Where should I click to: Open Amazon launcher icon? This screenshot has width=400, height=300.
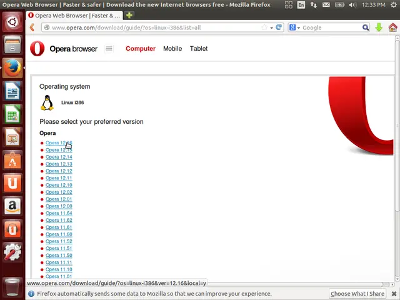click(x=12, y=206)
